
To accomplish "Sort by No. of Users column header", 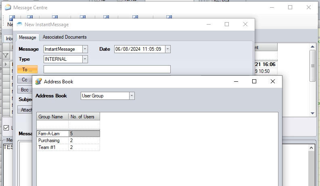I will click(84, 117).
